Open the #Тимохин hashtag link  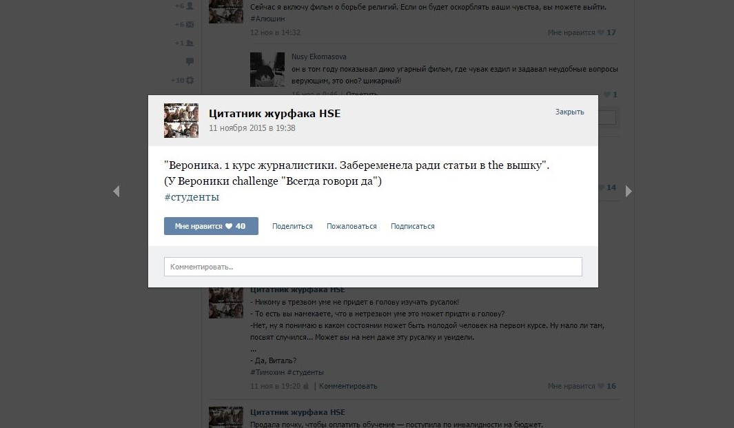[x=267, y=372]
